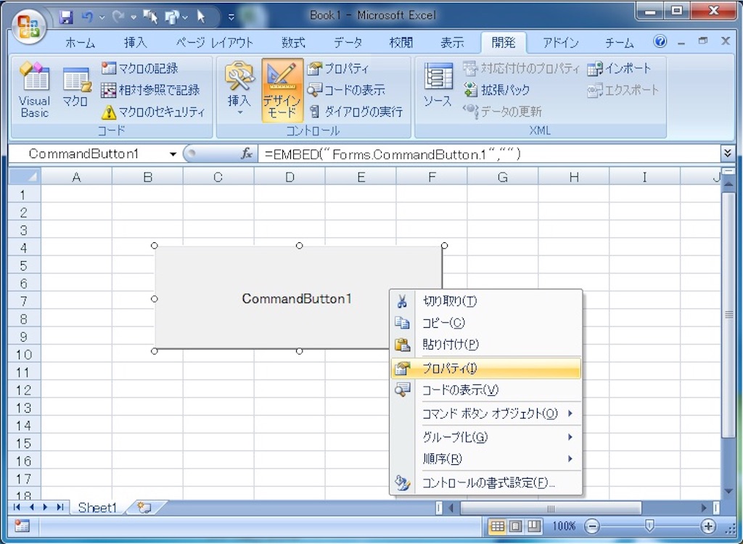Click the Redo icon in the Quick Access toolbar

click(x=118, y=17)
